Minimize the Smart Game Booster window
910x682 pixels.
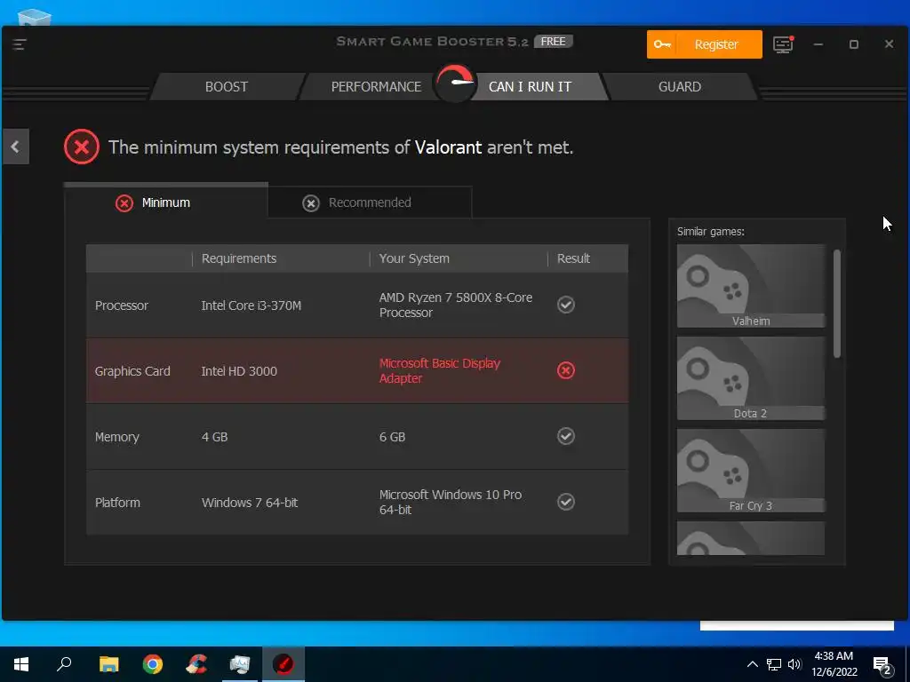point(818,44)
